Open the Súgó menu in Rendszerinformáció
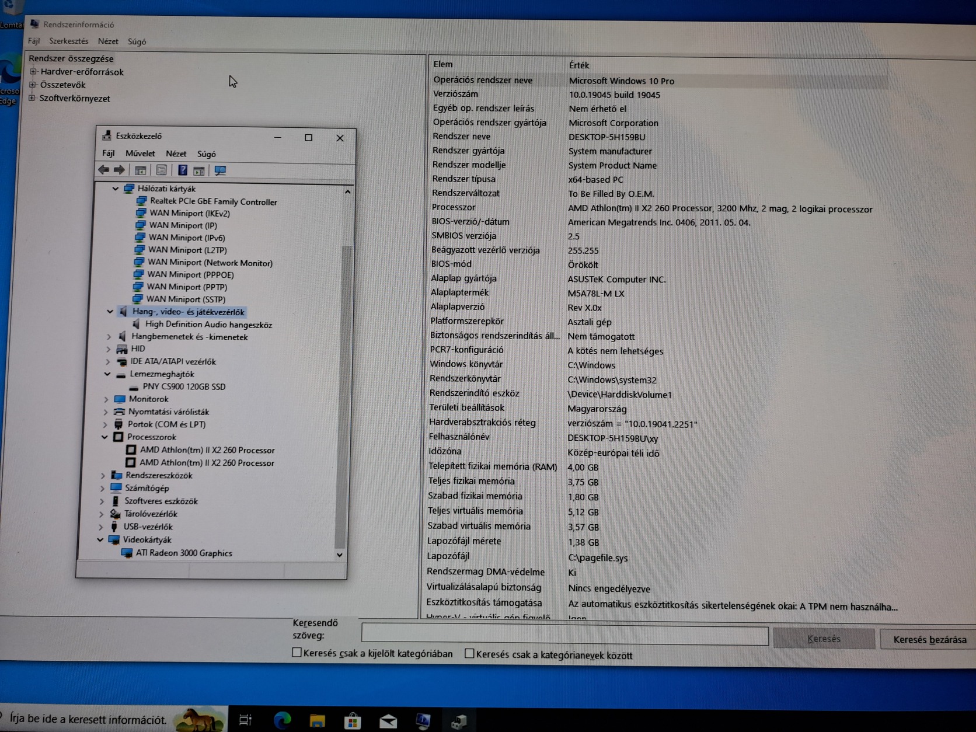The width and height of the screenshot is (976, 732). coord(137,41)
